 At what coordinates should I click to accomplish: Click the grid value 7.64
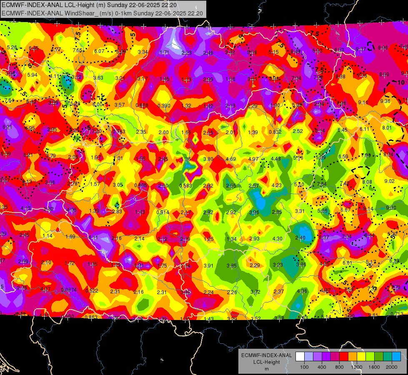pyautogui.click(x=9, y=100)
